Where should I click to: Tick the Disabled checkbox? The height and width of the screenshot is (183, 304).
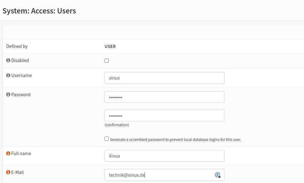(107, 61)
